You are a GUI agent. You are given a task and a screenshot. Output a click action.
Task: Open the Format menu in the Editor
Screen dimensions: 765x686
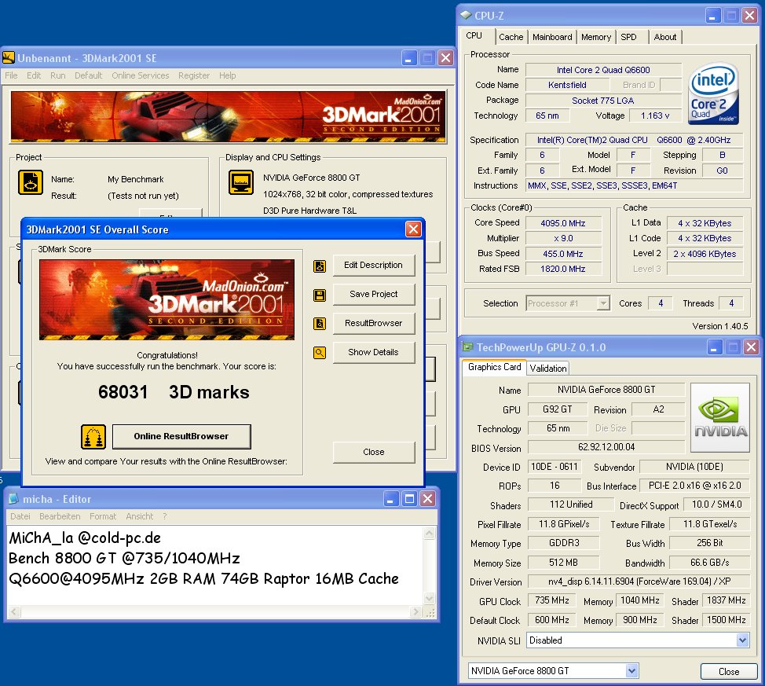pos(102,516)
